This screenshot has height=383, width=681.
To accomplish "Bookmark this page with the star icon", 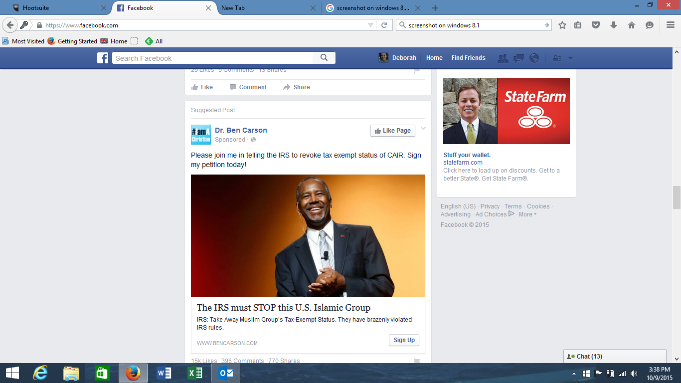I will pos(562,25).
